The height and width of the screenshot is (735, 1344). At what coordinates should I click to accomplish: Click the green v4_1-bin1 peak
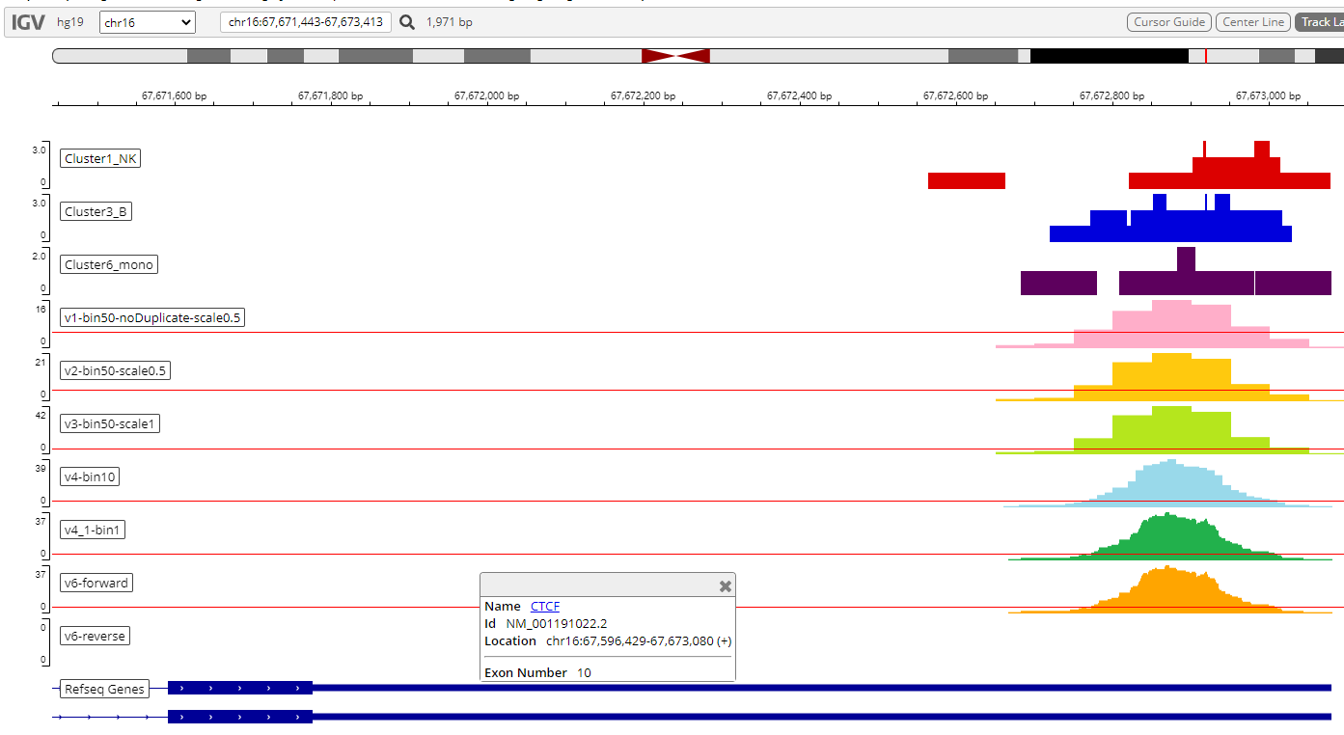coord(1171,535)
